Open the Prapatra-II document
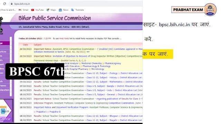Image resolution: width=221 pixels, height=124 pixels. coord(55,112)
